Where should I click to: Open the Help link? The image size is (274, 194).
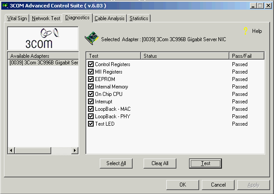tap(257, 31)
